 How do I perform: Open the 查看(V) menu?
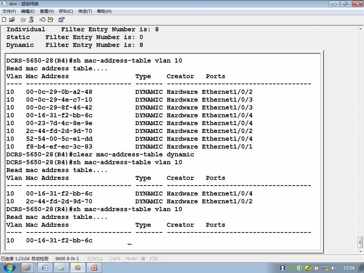tap(47, 11)
